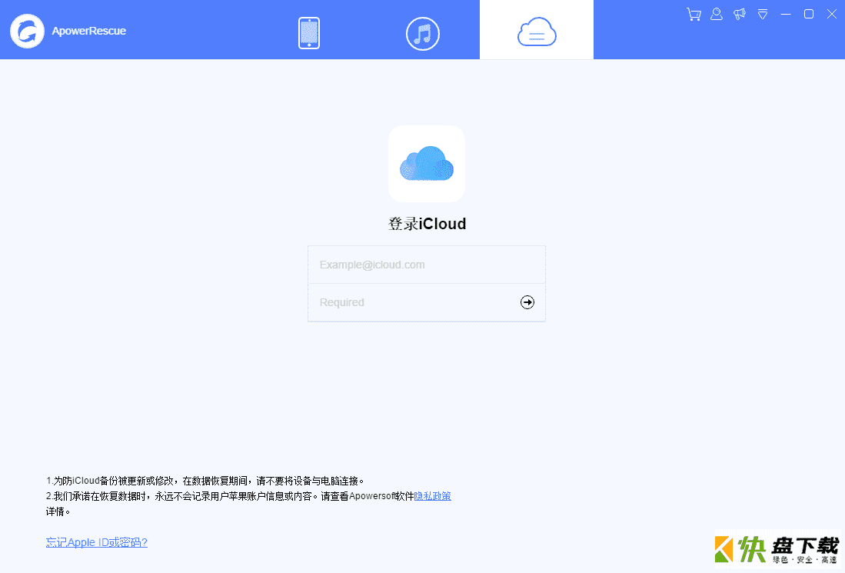Submit login with the arrow button
The image size is (845, 573).
(527, 302)
